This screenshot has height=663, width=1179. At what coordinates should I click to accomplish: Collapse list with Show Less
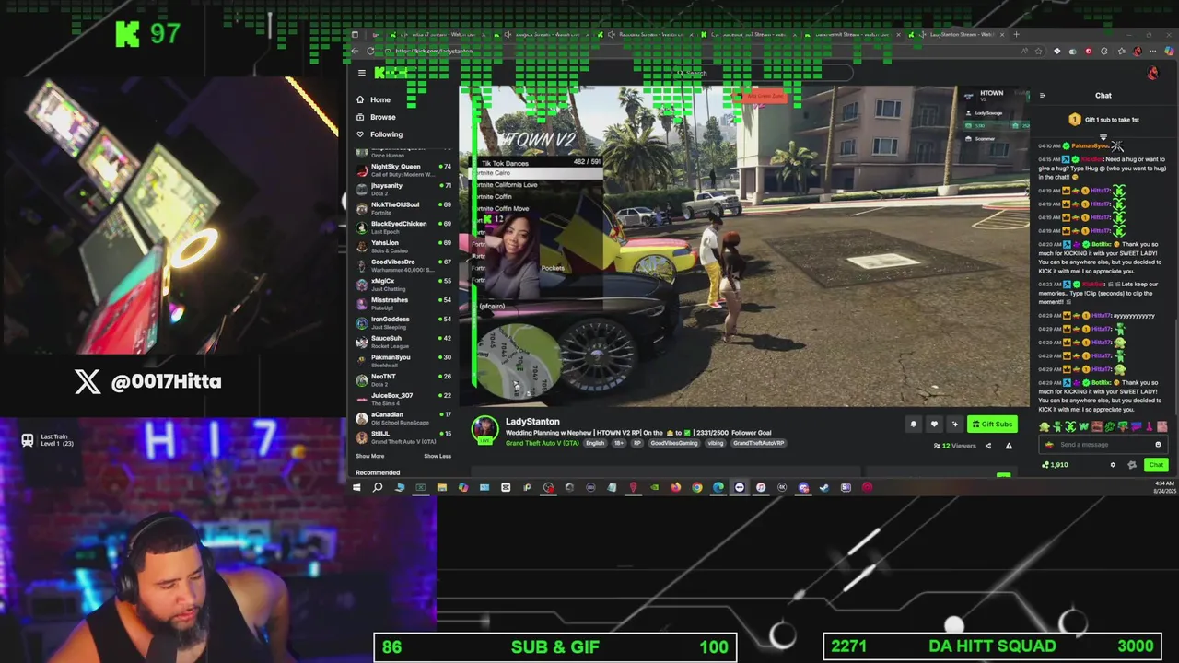click(x=438, y=456)
